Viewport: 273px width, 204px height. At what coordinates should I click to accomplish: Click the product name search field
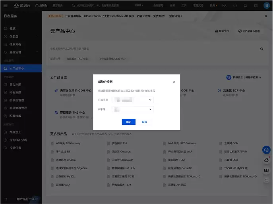click(x=151, y=49)
